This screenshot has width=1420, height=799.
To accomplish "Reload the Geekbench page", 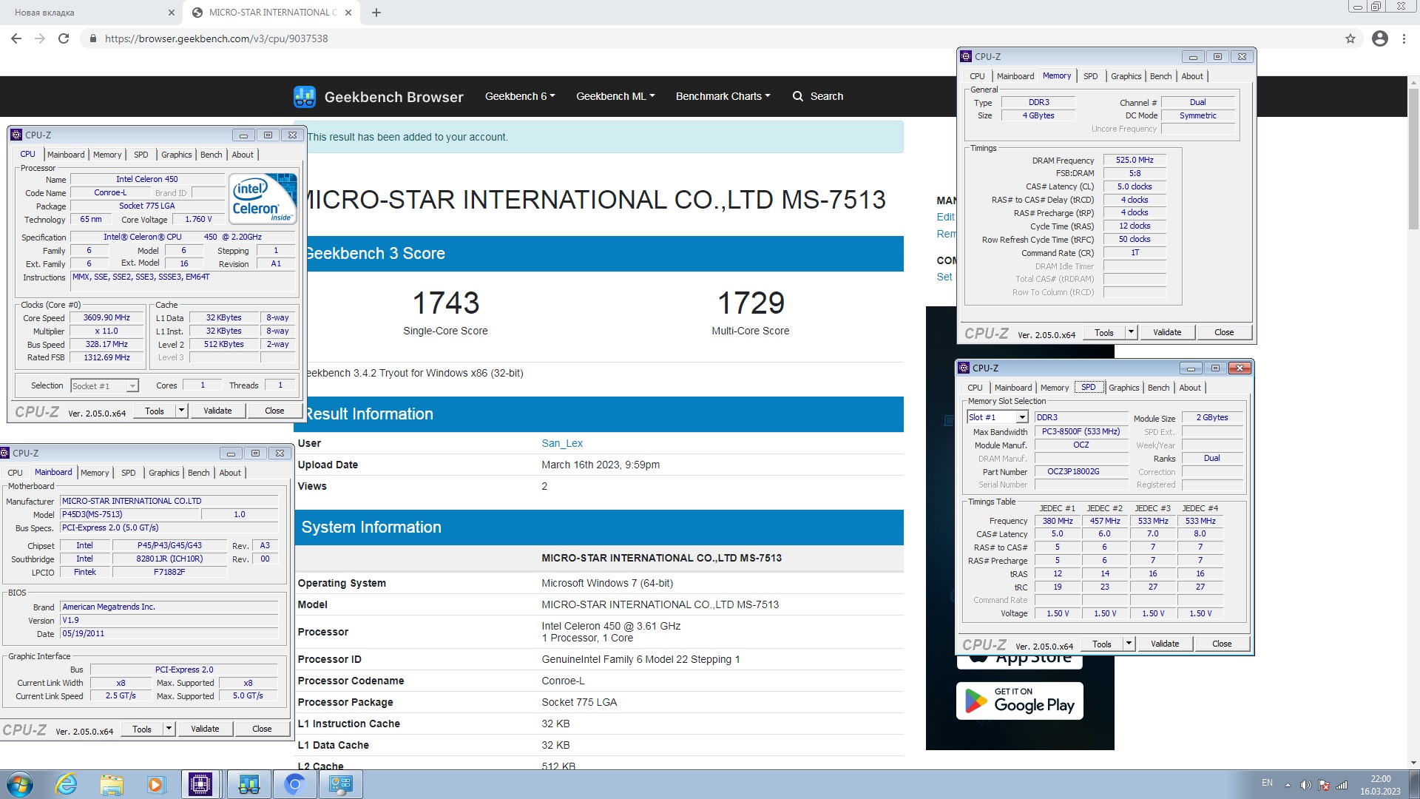I will point(64,38).
